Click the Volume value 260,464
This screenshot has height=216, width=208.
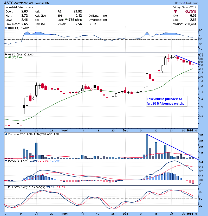coord(191,24)
